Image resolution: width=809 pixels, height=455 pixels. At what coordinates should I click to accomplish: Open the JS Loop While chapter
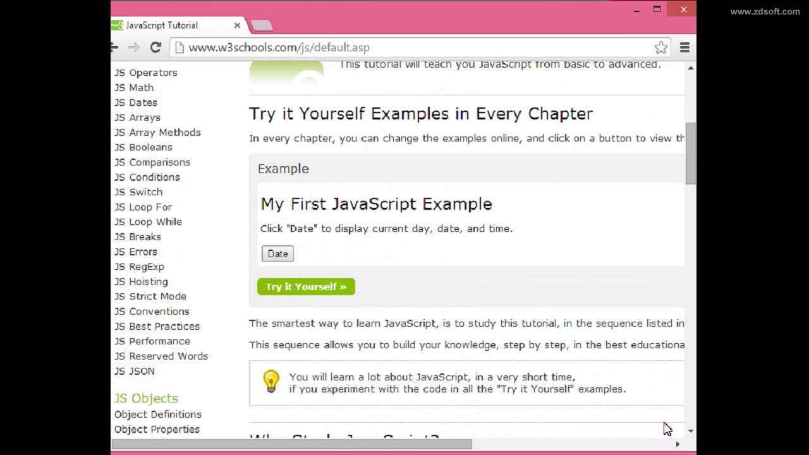pyautogui.click(x=148, y=222)
